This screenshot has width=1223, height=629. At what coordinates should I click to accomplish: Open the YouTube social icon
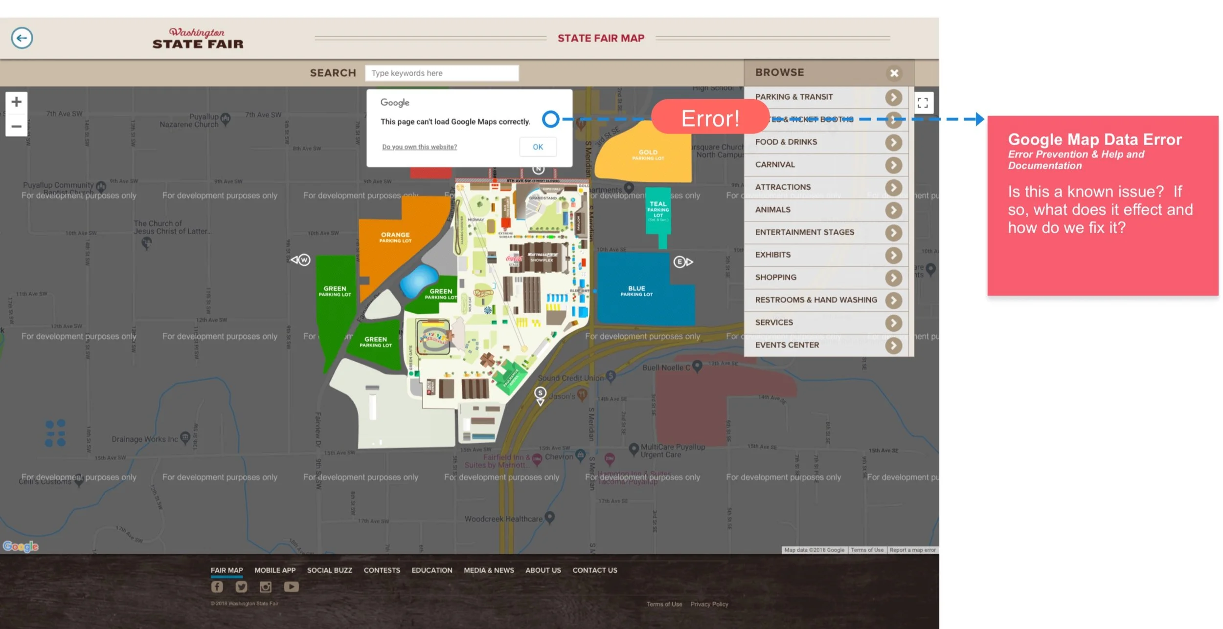click(291, 586)
